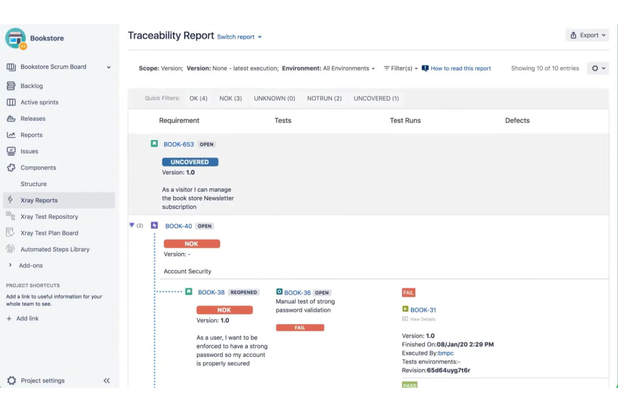The height and width of the screenshot is (412, 618).
Task: Open the How to read this report link
Action: click(x=461, y=68)
